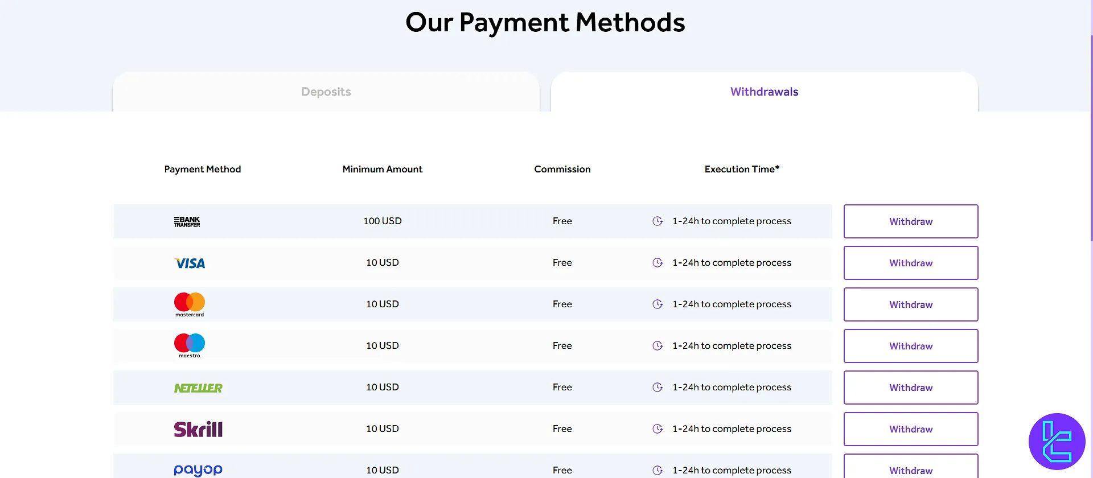The image size is (1093, 478).
Task: Click the VISA logo
Action: click(190, 263)
